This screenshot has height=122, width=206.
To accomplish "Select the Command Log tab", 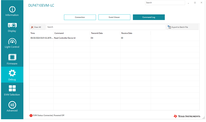I will (x=149, y=17).
